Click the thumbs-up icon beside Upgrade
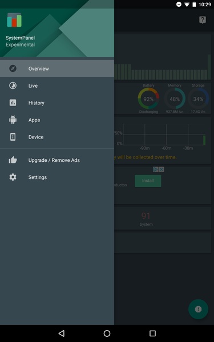 13,160
